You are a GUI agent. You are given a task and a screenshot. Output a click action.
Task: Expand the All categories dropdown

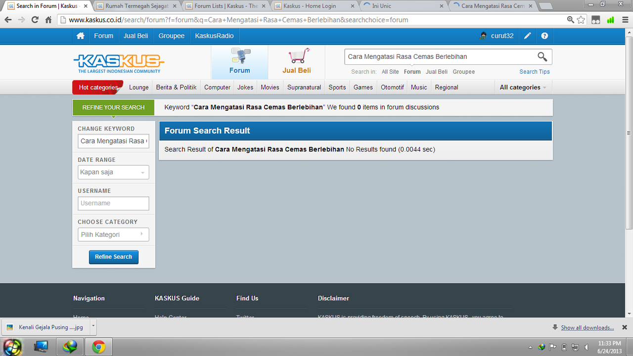(523, 87)
